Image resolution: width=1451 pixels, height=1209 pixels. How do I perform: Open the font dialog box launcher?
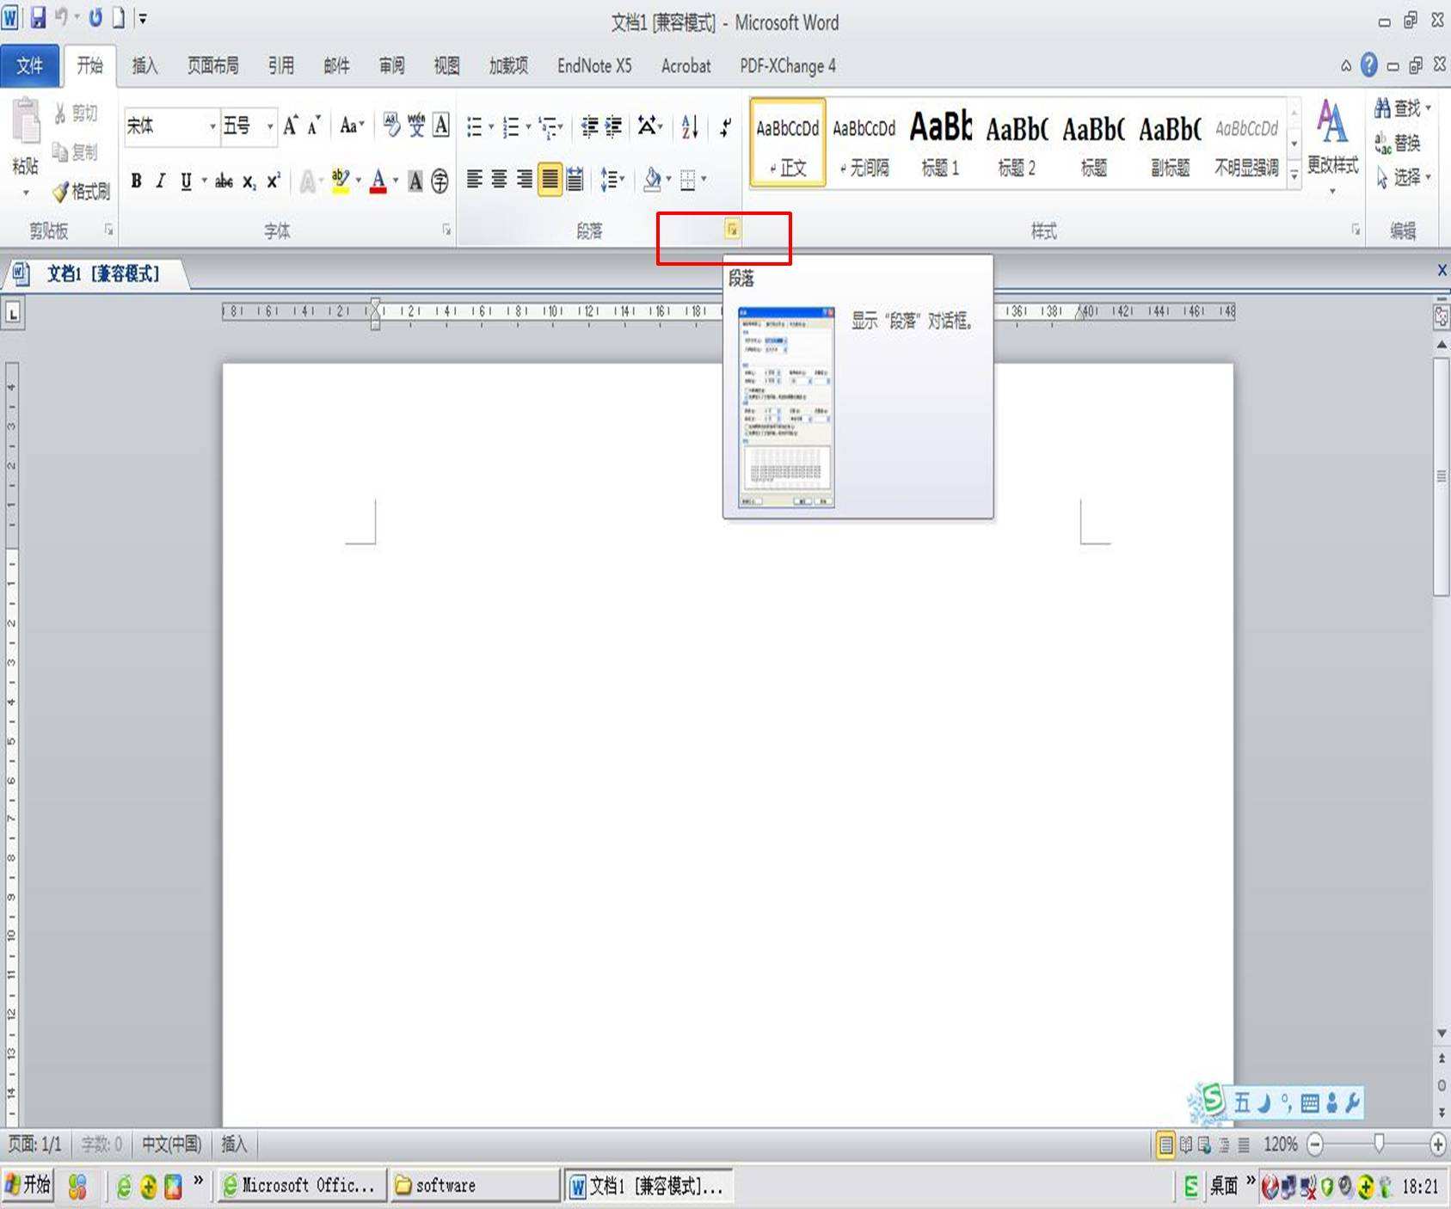[x=446, y=230]
